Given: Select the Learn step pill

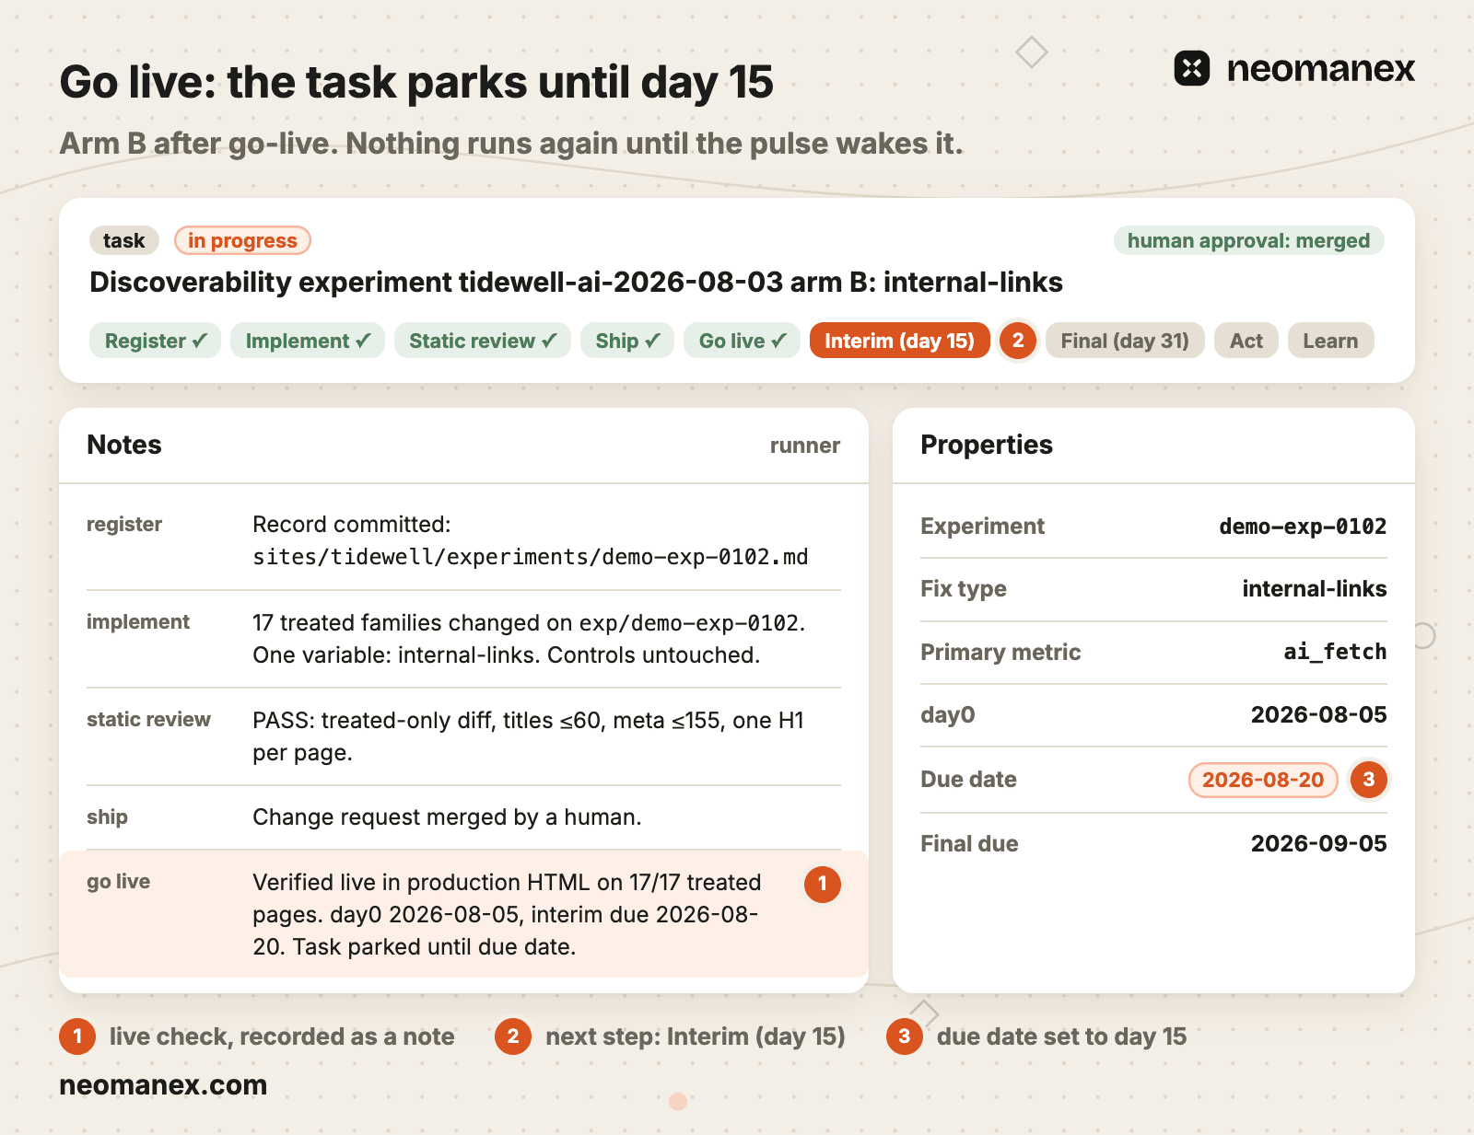Looking at the screenshot, I should tap(1330, 341).
